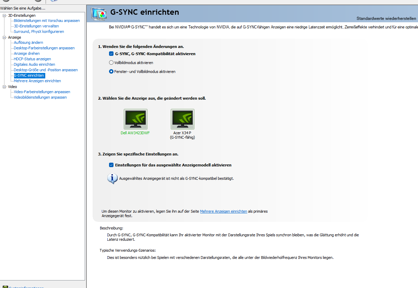The height and width of the screenshot is (288, 418).
Task: Click heading 1. Wenden Sie die folgenden Änderungen an.
Action: pos(141,46)
